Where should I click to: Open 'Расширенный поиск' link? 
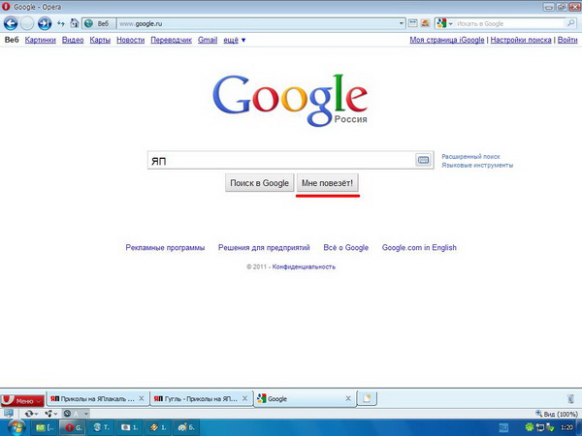[470, 156]
